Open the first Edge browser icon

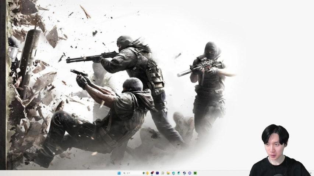tap(173, 173)
